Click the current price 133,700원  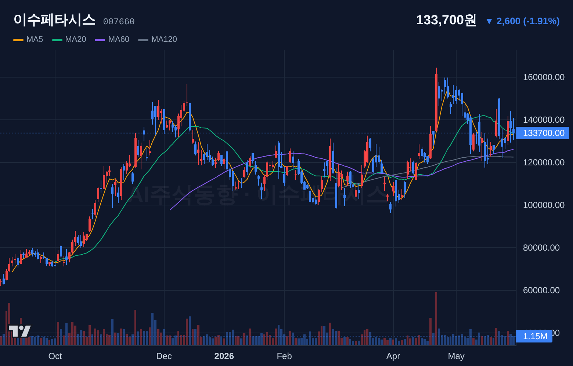click(x=446, y=20)
